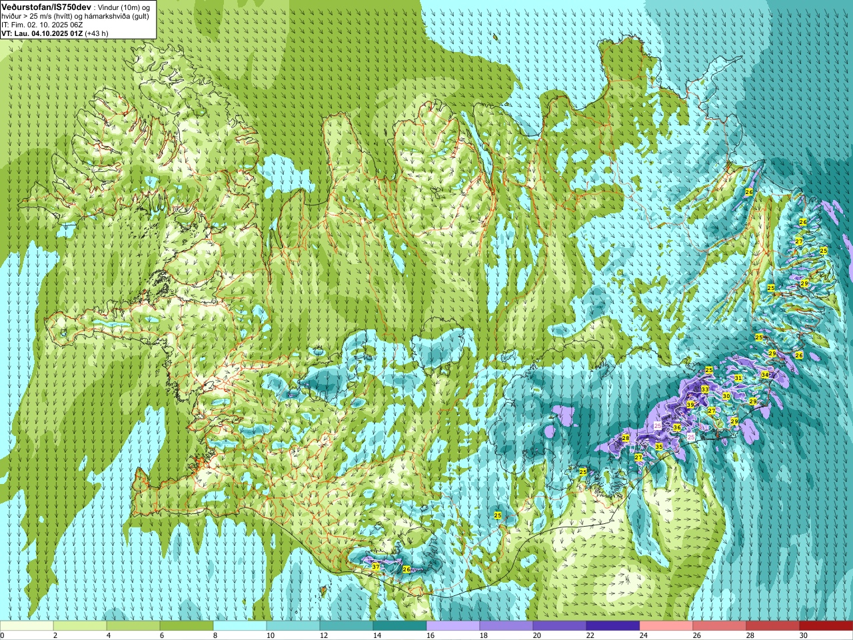Click the legend scale tick label 18

click(x=484, y=635)
